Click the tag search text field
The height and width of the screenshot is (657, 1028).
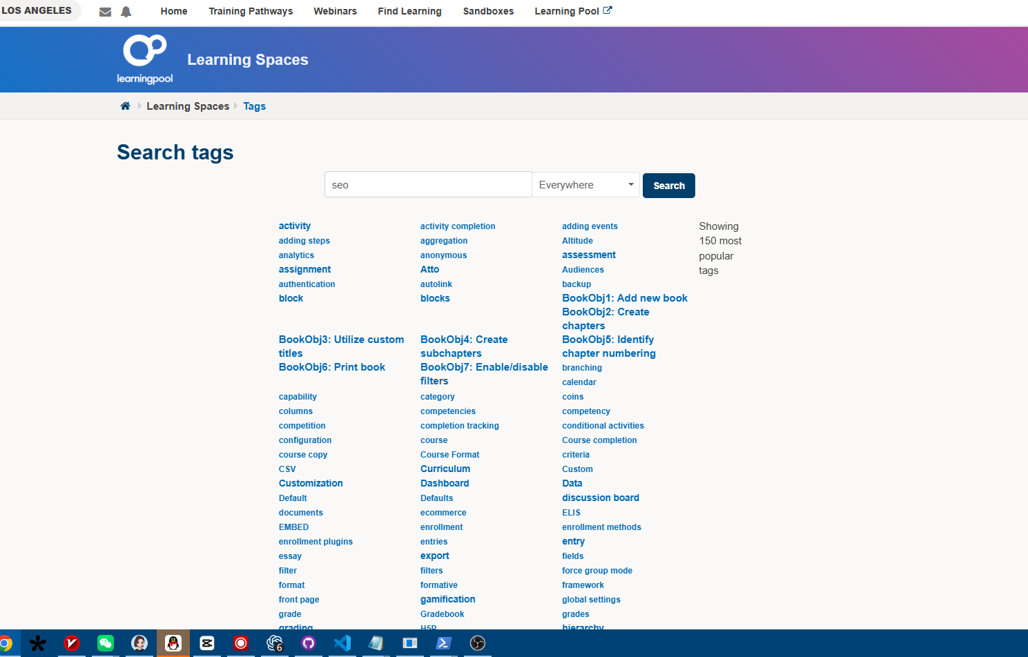[x=428, y=185]
